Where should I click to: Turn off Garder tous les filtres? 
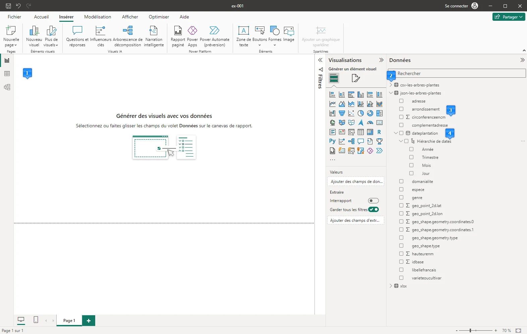(x=373, y=209)
